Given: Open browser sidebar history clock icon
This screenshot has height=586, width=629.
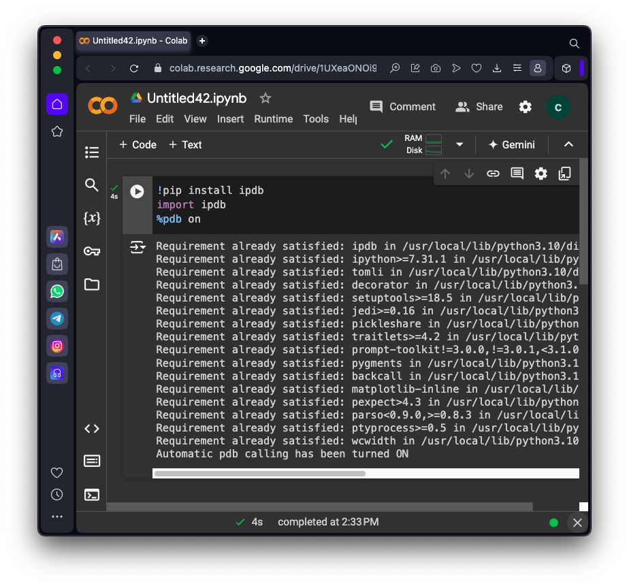Looking at the screenshot, I should [57, 495].
